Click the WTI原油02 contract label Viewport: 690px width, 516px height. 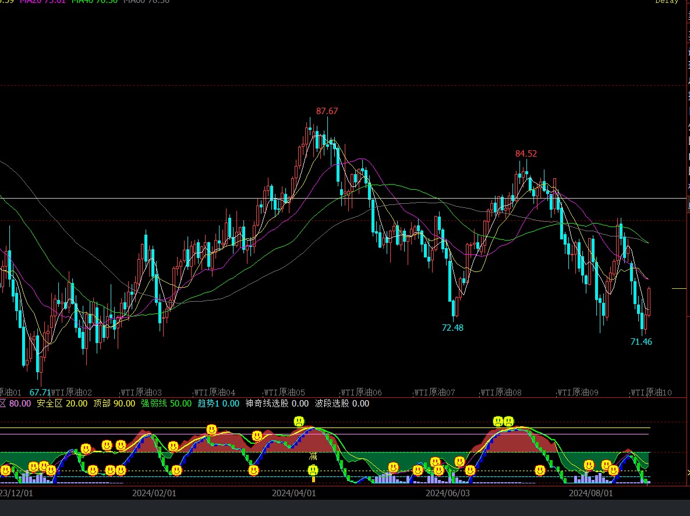tap(72, 393)
